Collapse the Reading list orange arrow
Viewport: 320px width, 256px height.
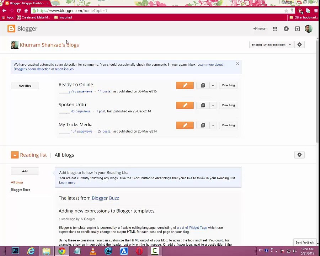pos(15,155)
